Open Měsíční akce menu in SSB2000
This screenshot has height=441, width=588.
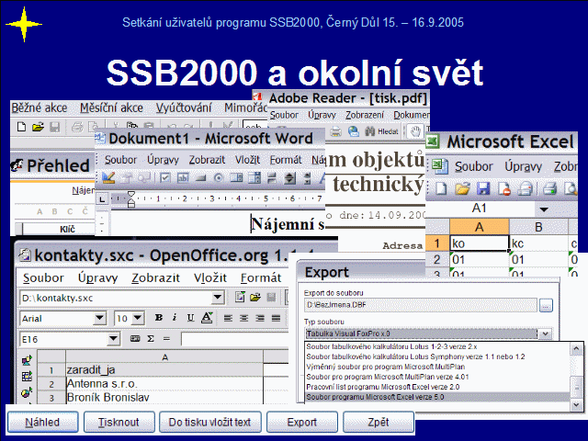click(111, 108)
